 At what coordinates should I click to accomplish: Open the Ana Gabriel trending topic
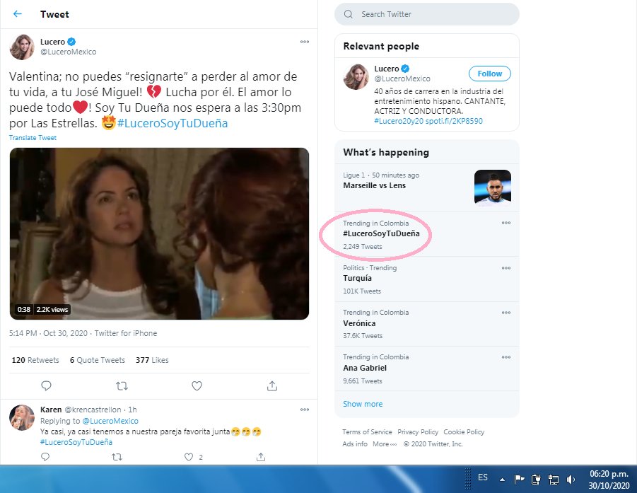(x=427, y=369)
